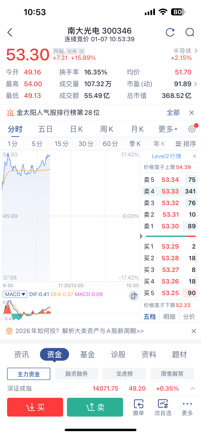Open the search magnifier icon

tap(190, 32)
